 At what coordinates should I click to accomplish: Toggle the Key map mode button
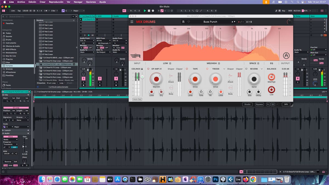pyautogui.click(x=283, y=11)
